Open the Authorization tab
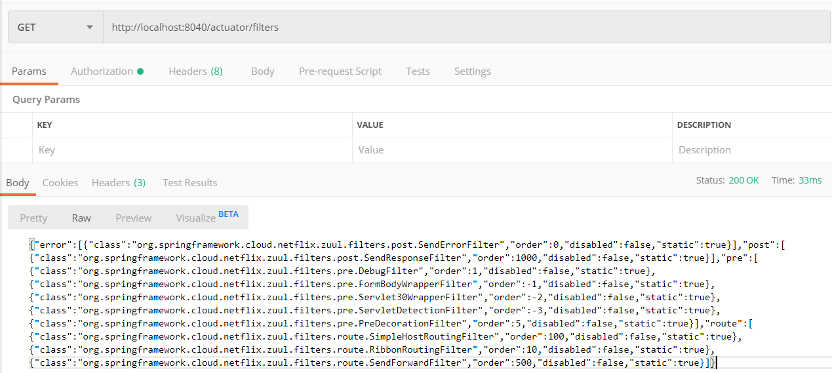The height and width of the screenshot is (373, 832). point(107,71)
